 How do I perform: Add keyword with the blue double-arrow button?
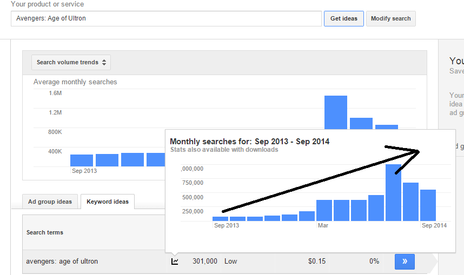(405, 261)
